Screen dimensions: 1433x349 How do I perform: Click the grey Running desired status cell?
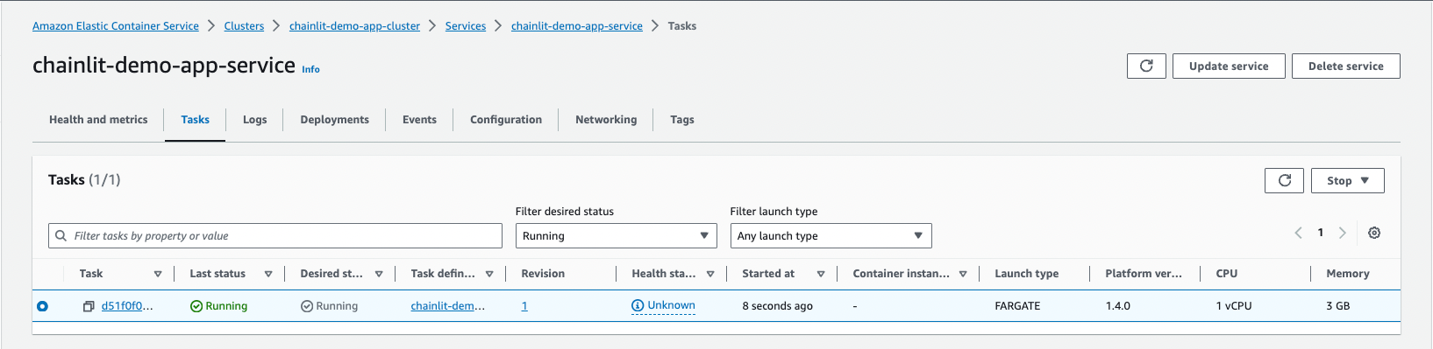coord(329,306)
